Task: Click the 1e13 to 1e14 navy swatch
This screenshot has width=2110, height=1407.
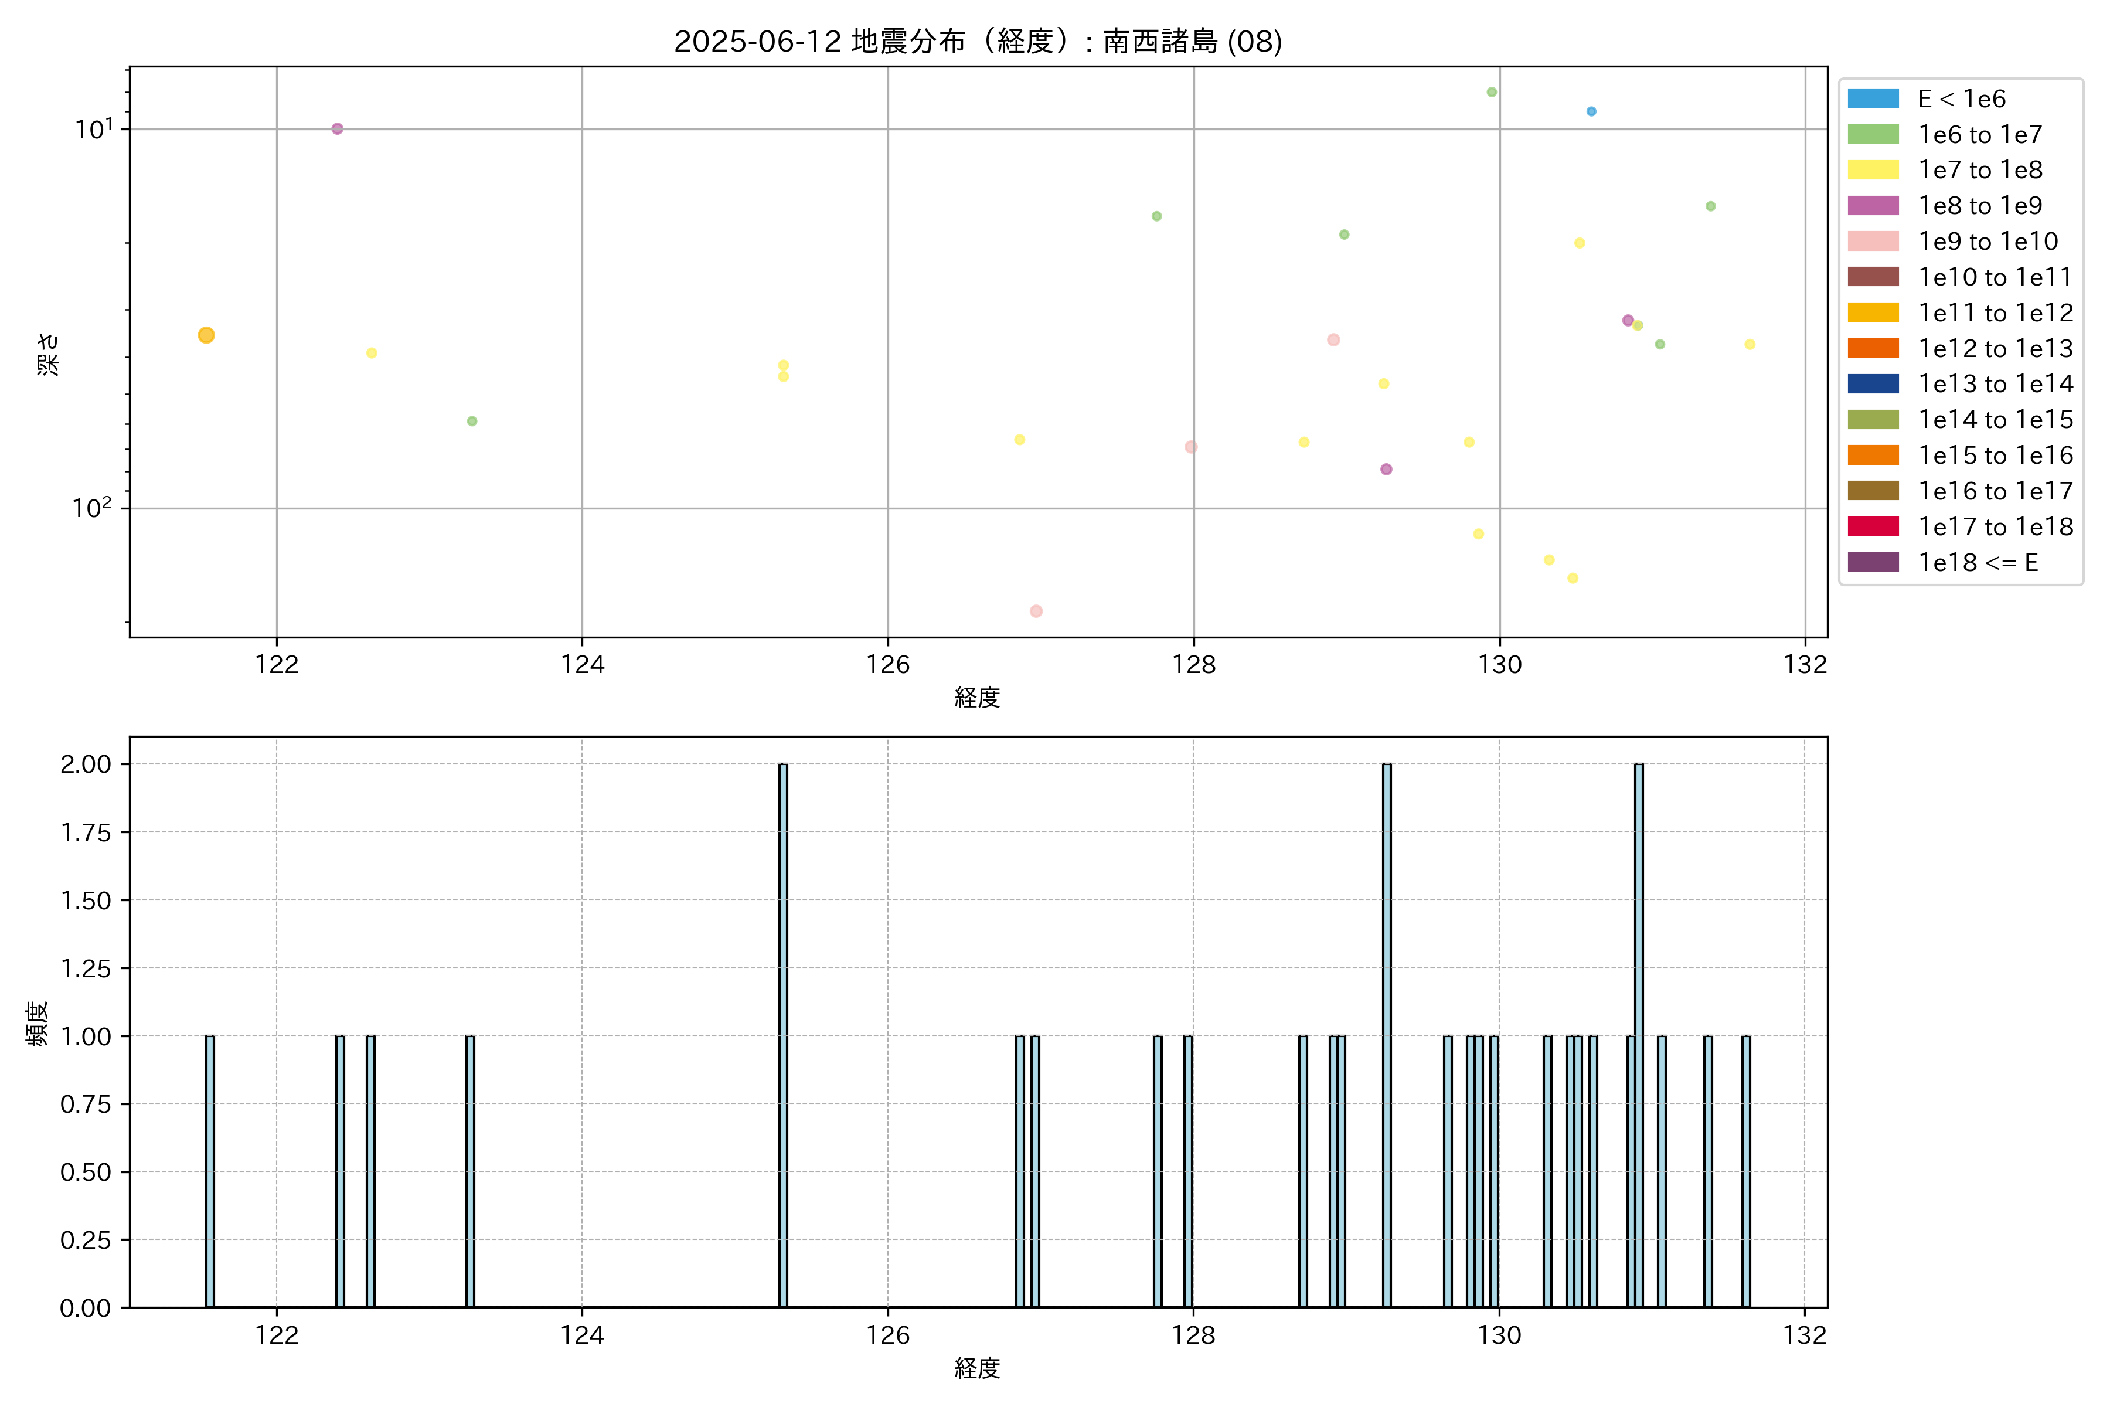Action: [1872, 384]
